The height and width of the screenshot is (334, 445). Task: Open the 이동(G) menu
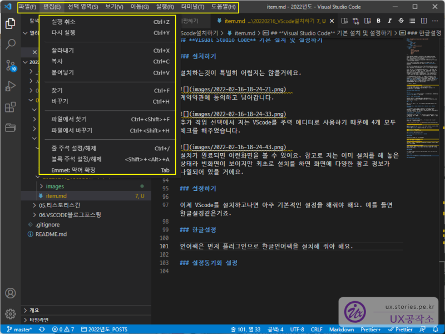140,7
